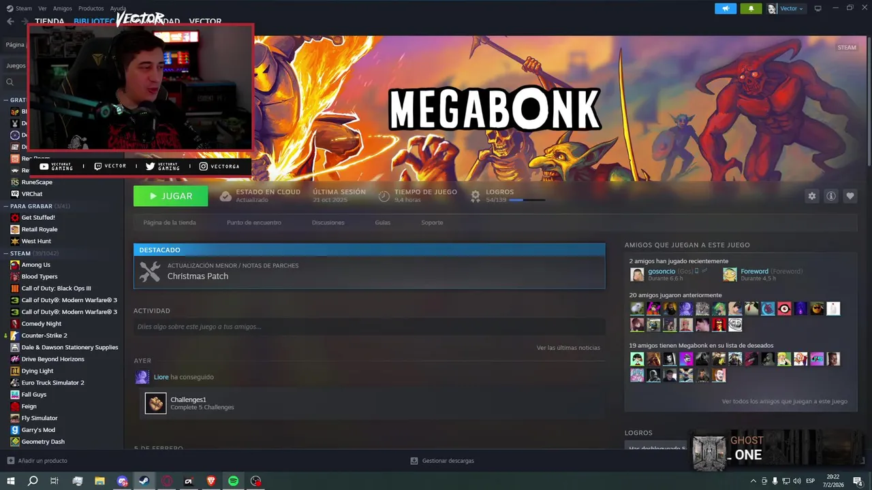Toggle Megabonk favorite heart icon
This screenshot has height=490, width=872.
click(850, 196)
